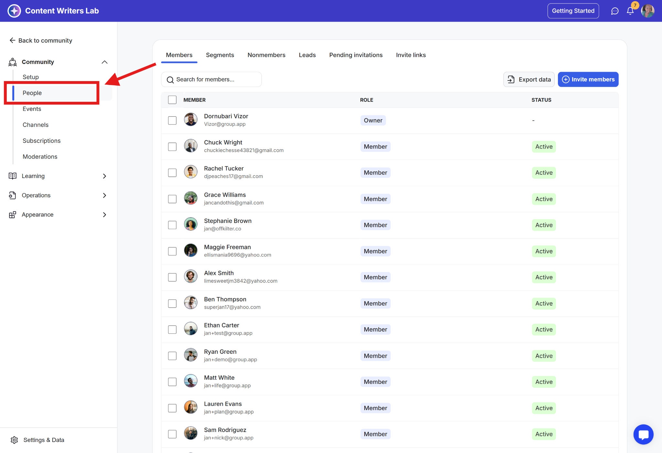Expand the Learning section chevron
Viewport: 662px width, 453px height.
coord(104,176)
